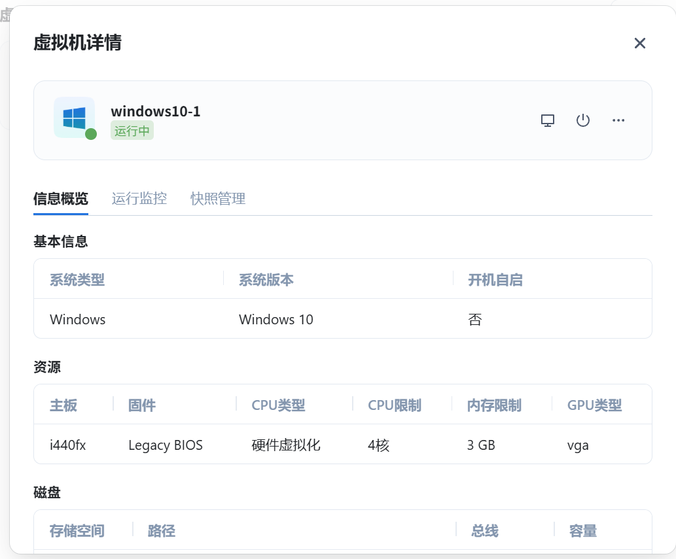676x559 pixels.
Task: Click the 4核 CPU limit value
Action: click(379, 445)
